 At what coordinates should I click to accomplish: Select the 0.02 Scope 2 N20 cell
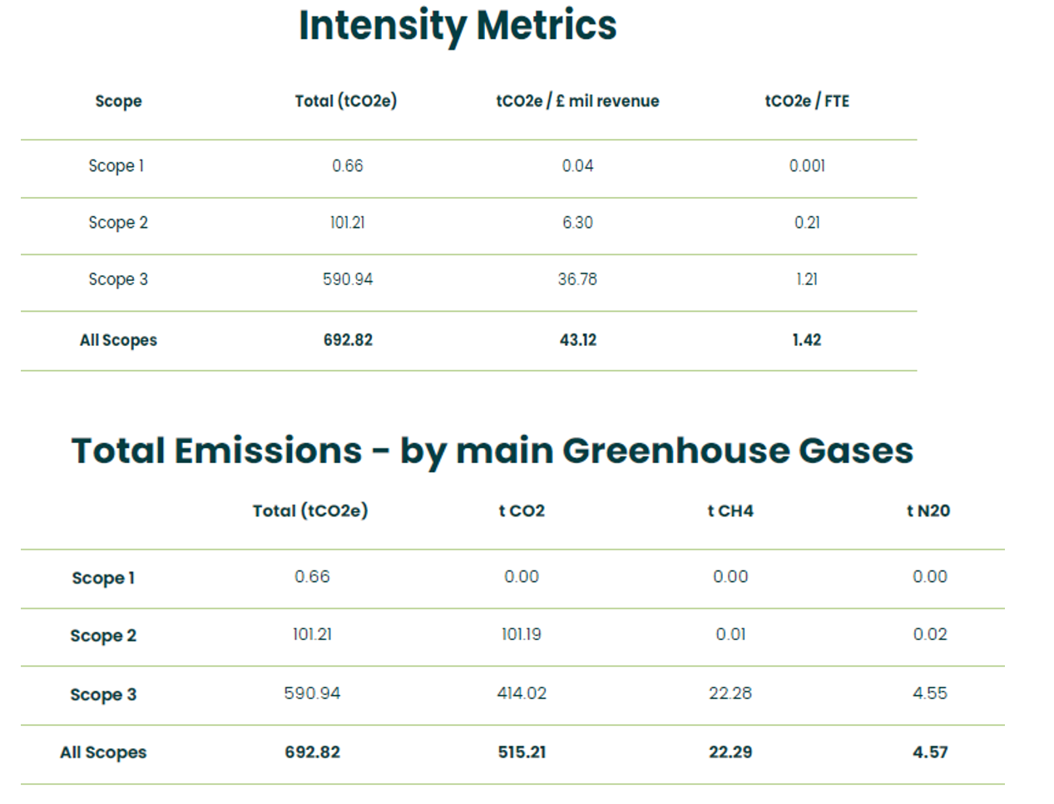[x=929, y=634]
